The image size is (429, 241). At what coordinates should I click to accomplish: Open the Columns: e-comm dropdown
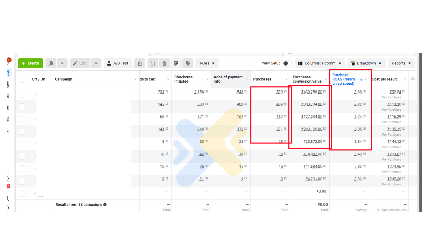pos(320,63)
